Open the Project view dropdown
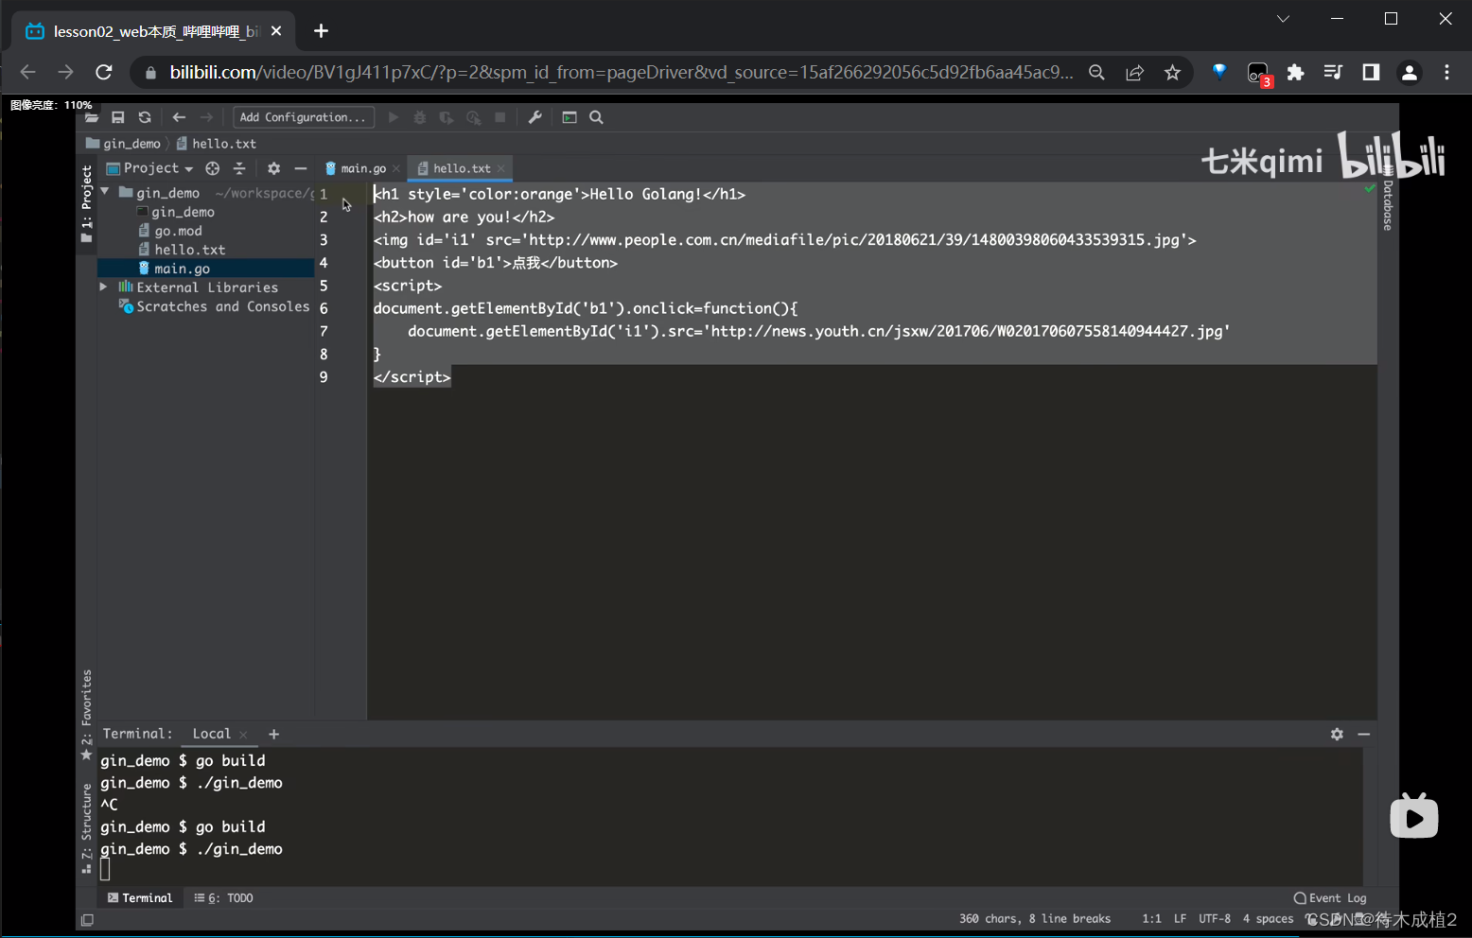 pos(150,168)
